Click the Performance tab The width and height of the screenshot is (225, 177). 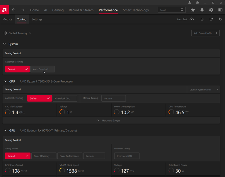[108, 10]
